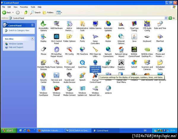
Task: Open the Help menu
Action: [x=39, y=7]
